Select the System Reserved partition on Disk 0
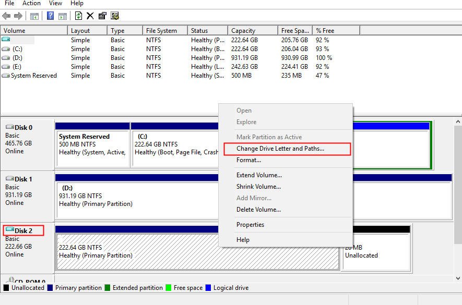Viewport: 462px width, 305px height. click(92, 145)
